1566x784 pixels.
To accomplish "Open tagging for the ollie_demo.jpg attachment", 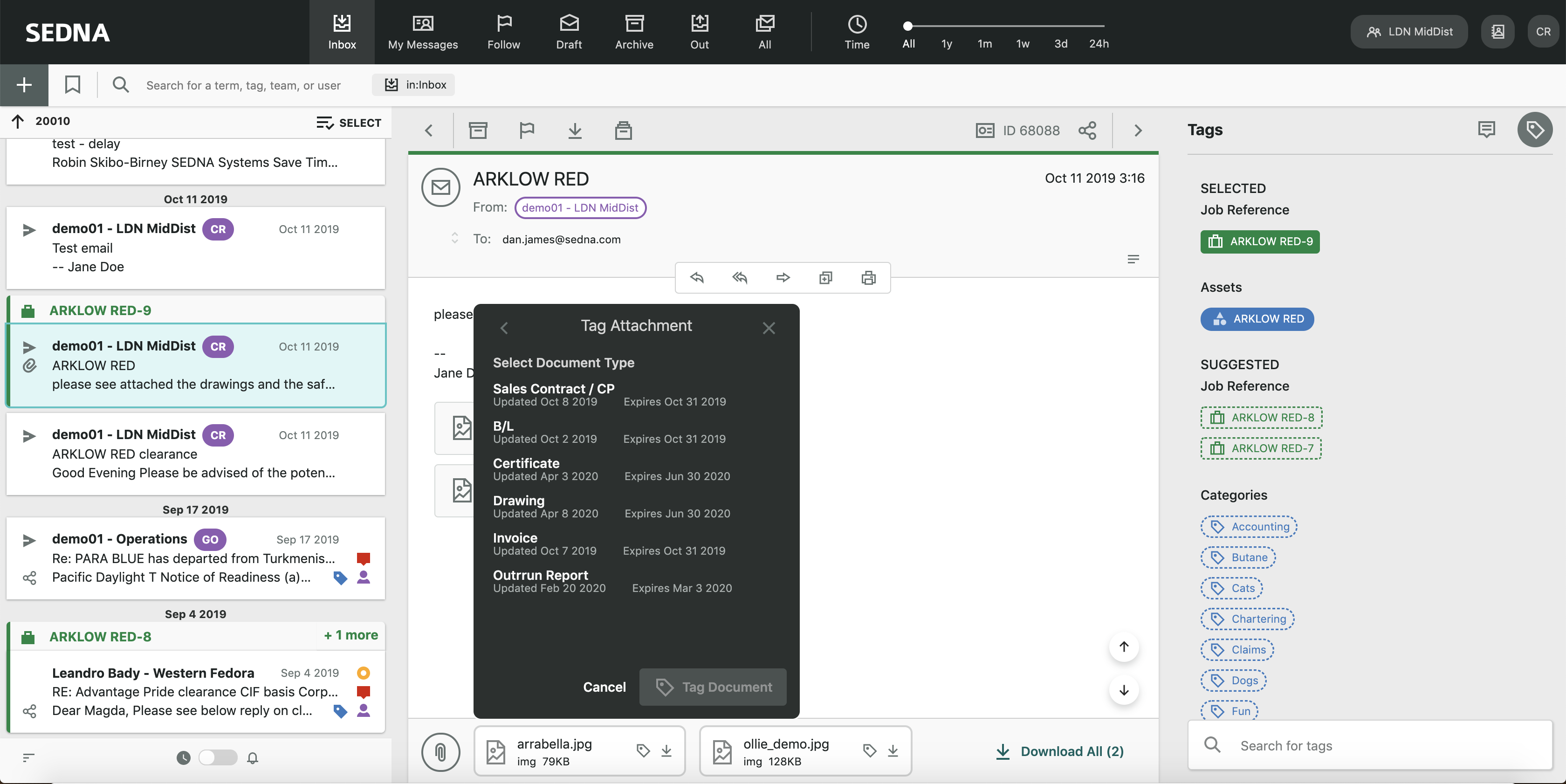I will point(869,750).
